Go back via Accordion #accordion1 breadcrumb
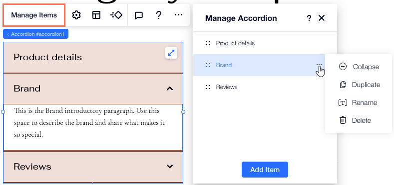Image resolution: width=394 pixels, height=185 pixels. 35,34
